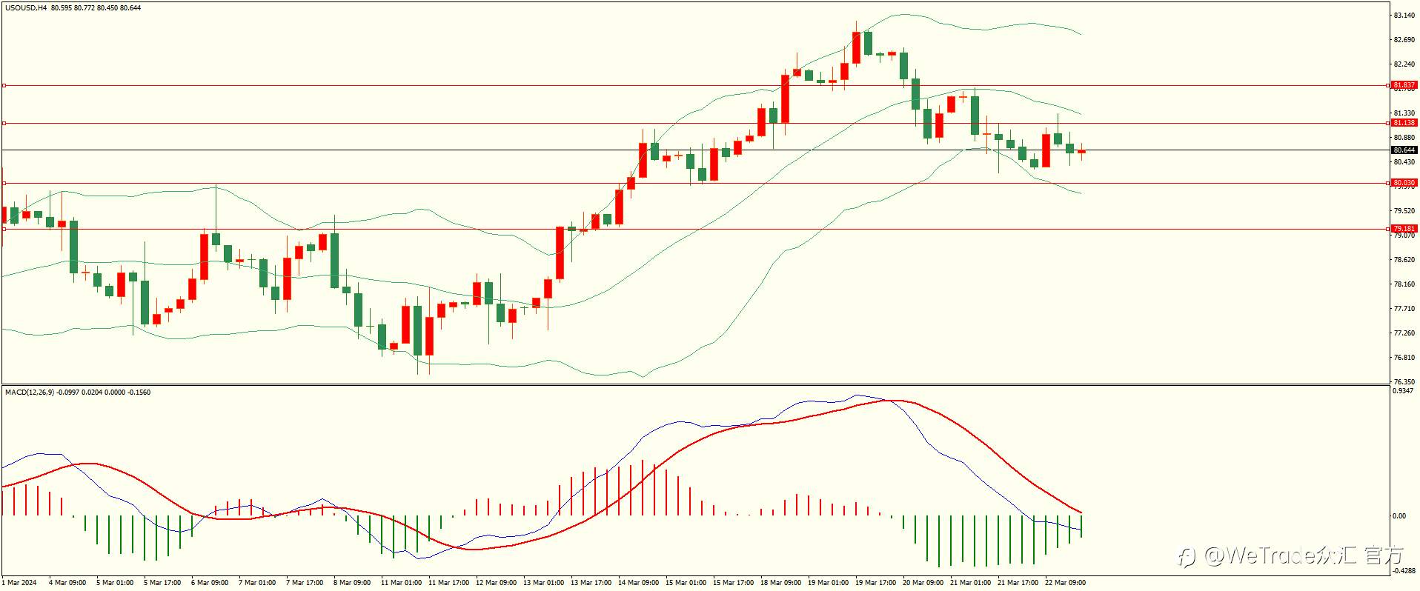This screenshot has width=1420, height=591.
Task: Click the left-end handle of the 81.138 line
Action: tap(4, 123)
